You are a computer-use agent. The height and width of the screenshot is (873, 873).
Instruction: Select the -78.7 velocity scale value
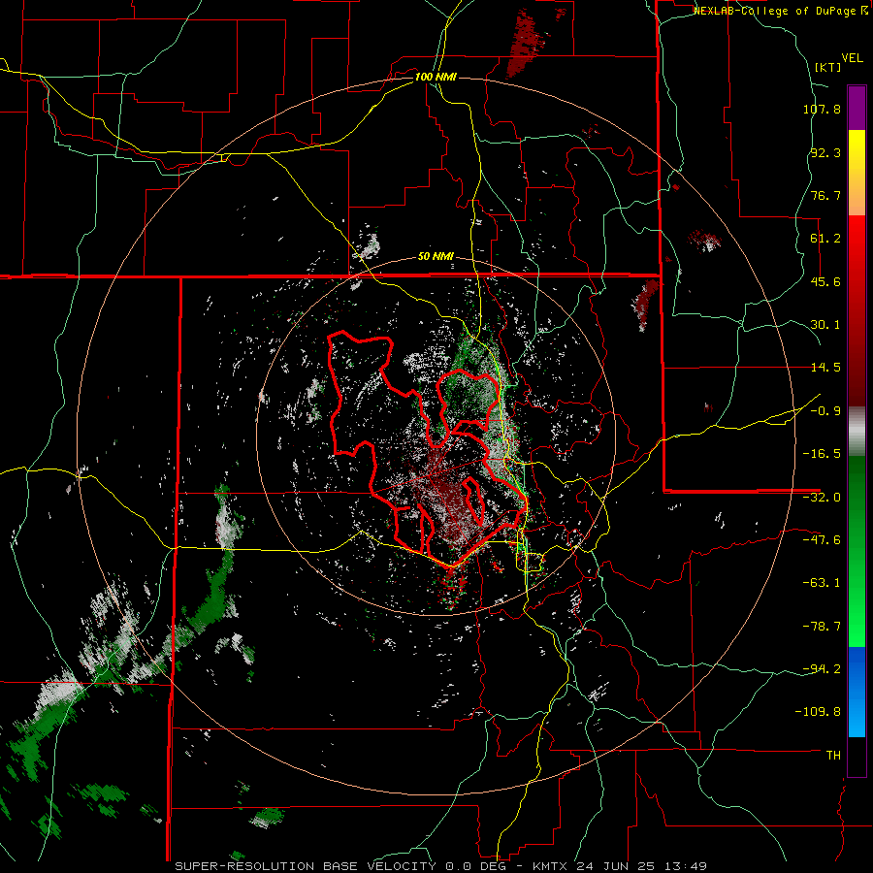[x=822, y=627]
